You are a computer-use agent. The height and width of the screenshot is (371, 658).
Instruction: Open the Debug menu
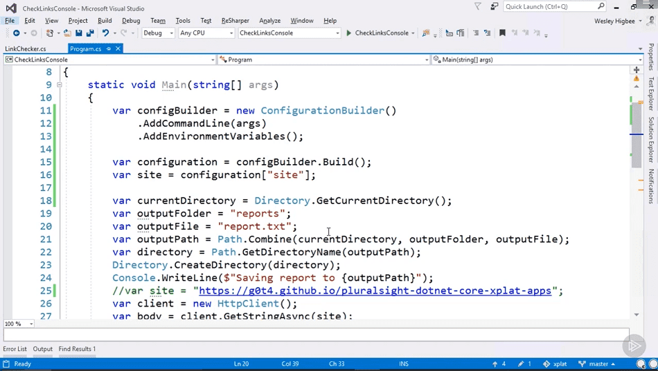pos(131,21)
